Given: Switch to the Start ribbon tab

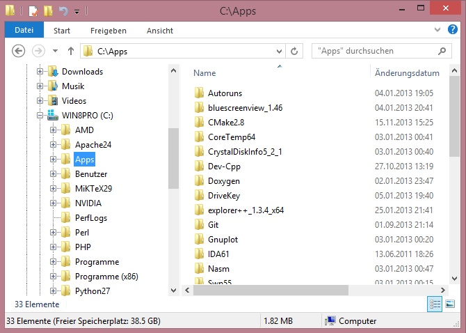Looking at the screenshot, I should (x=62, y=31).
